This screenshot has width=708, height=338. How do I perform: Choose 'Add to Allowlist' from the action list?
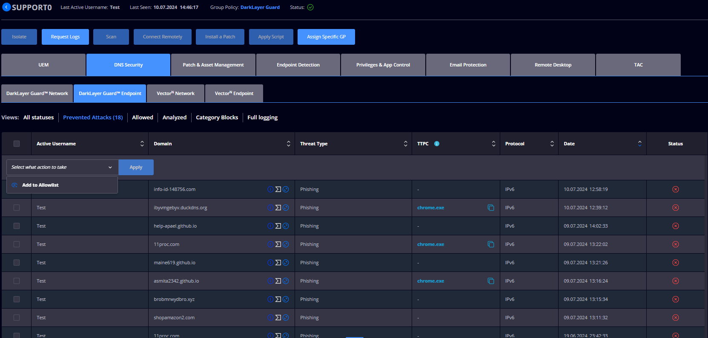click(x=62, y=185)
